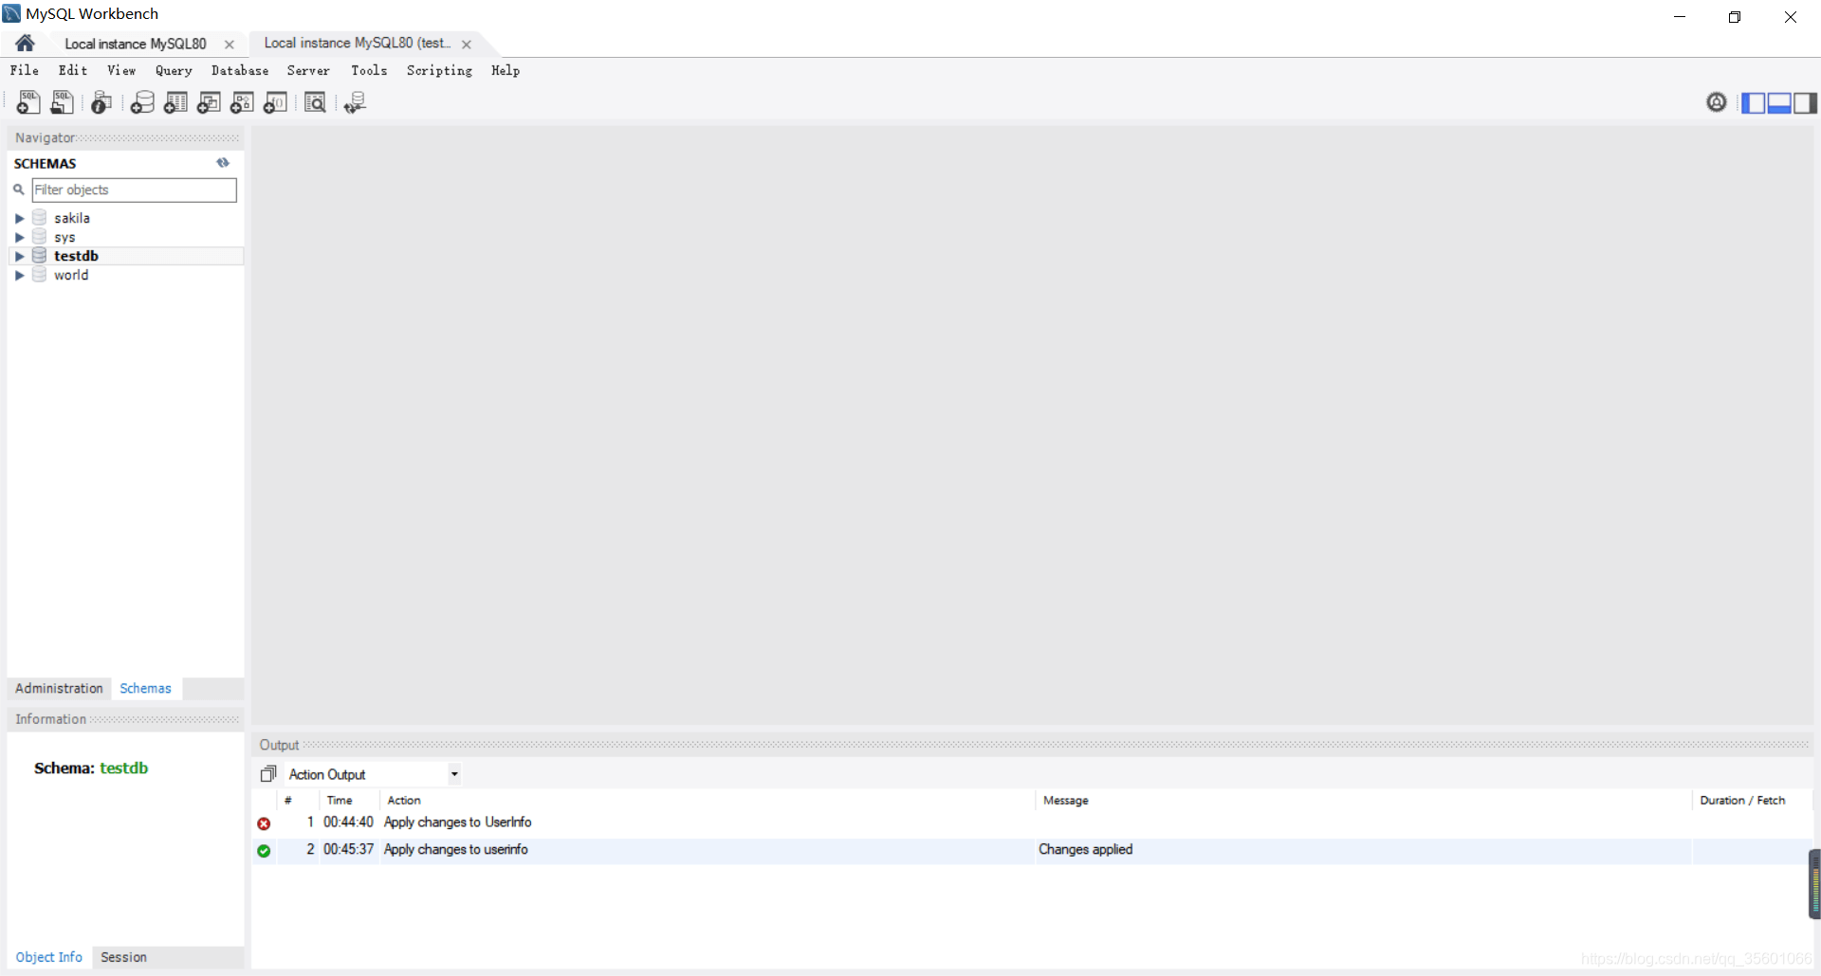The height and width of the screenshot is (976, 1821).
Task: Search table data icon
Action: tap(315, 102)
